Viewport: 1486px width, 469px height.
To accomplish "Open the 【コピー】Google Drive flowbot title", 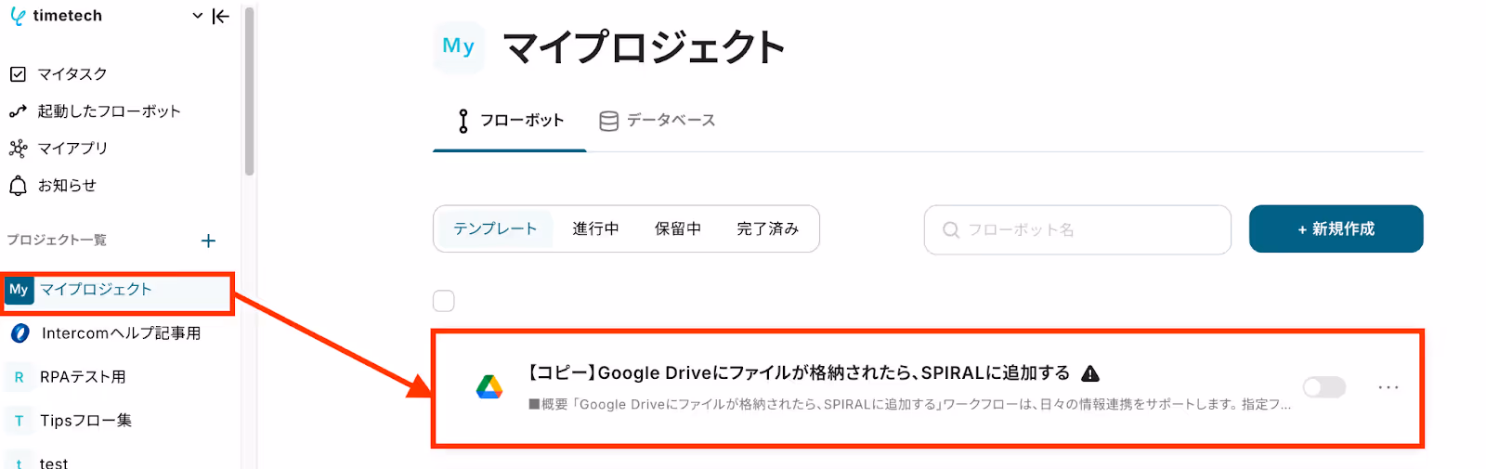I will 799,373.
